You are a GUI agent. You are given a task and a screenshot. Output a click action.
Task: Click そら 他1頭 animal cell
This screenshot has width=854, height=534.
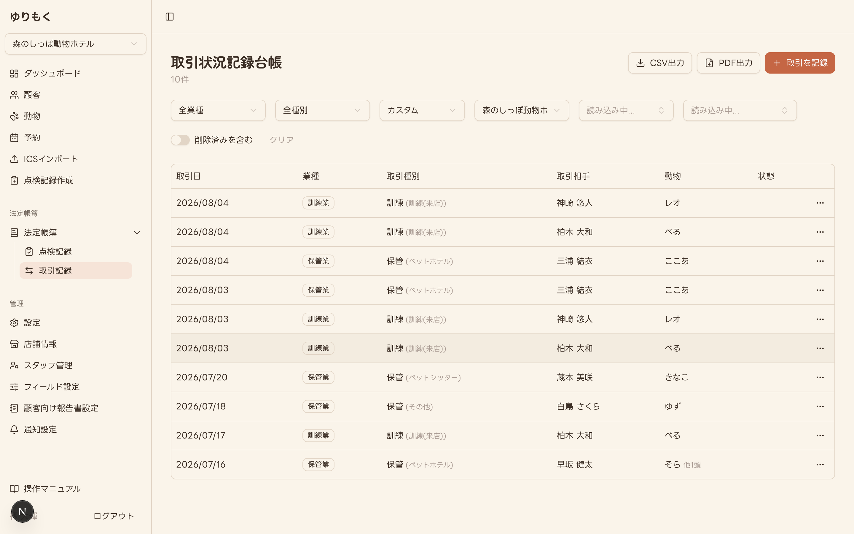(683, 465)
